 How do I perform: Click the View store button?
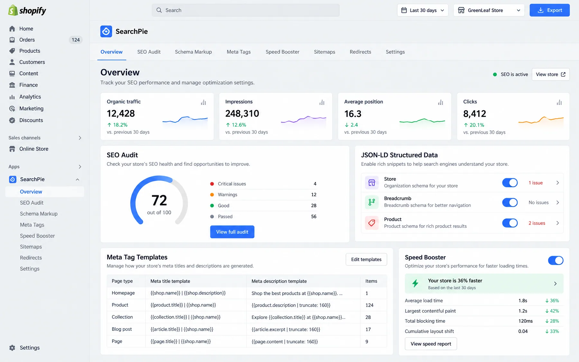coord(551,74)
